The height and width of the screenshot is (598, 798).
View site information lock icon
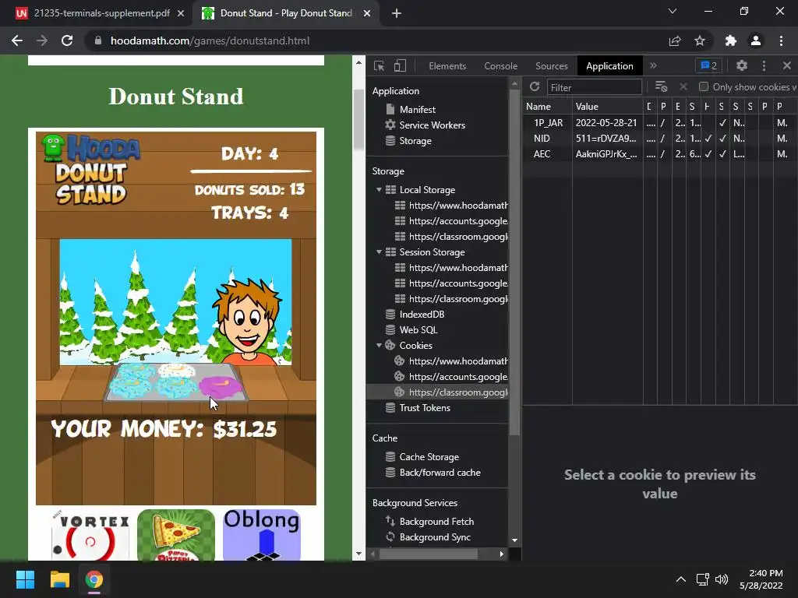coord(98,40)
